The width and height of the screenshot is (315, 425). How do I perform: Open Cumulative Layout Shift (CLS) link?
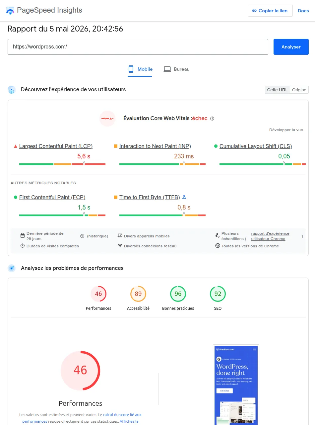[x=256, y=146]
